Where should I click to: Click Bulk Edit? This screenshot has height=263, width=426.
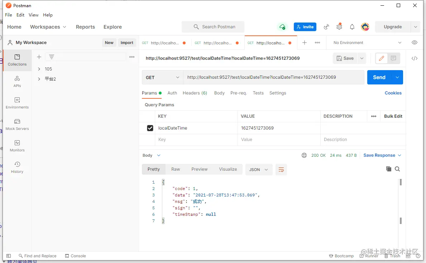coord(393,116)
